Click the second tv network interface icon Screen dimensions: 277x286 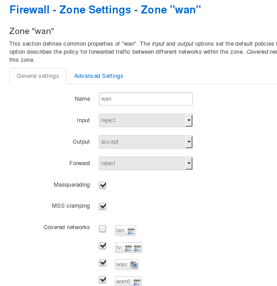coord(137,248)
